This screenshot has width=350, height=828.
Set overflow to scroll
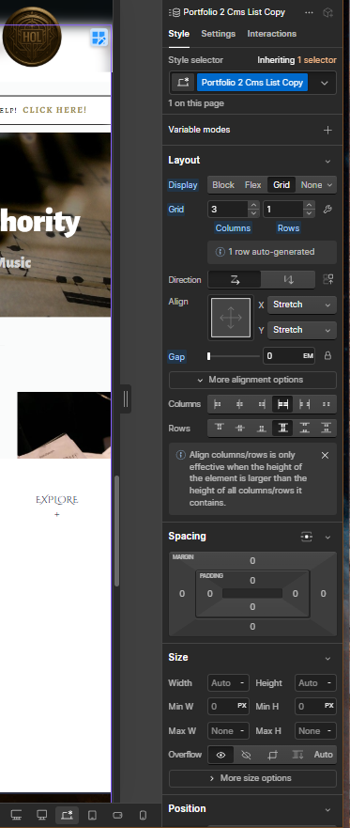coord(297,755)
